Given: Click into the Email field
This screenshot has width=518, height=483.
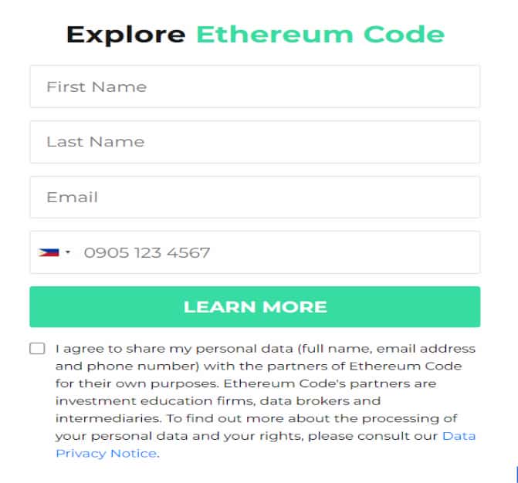Looking at the screenshot, I should [255, 197].
